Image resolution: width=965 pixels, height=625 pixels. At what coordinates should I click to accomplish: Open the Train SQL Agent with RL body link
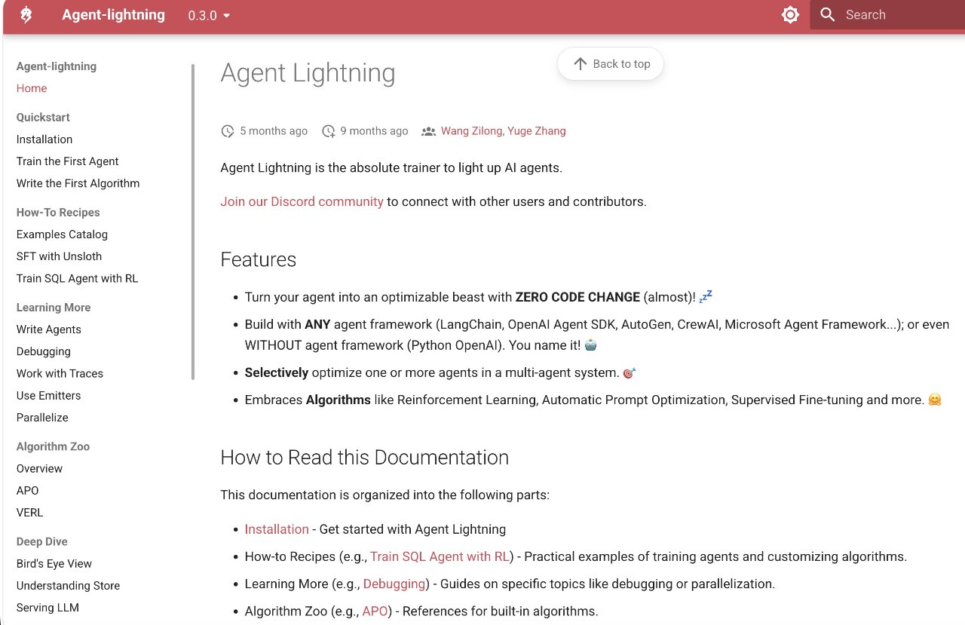click(440, 557)
